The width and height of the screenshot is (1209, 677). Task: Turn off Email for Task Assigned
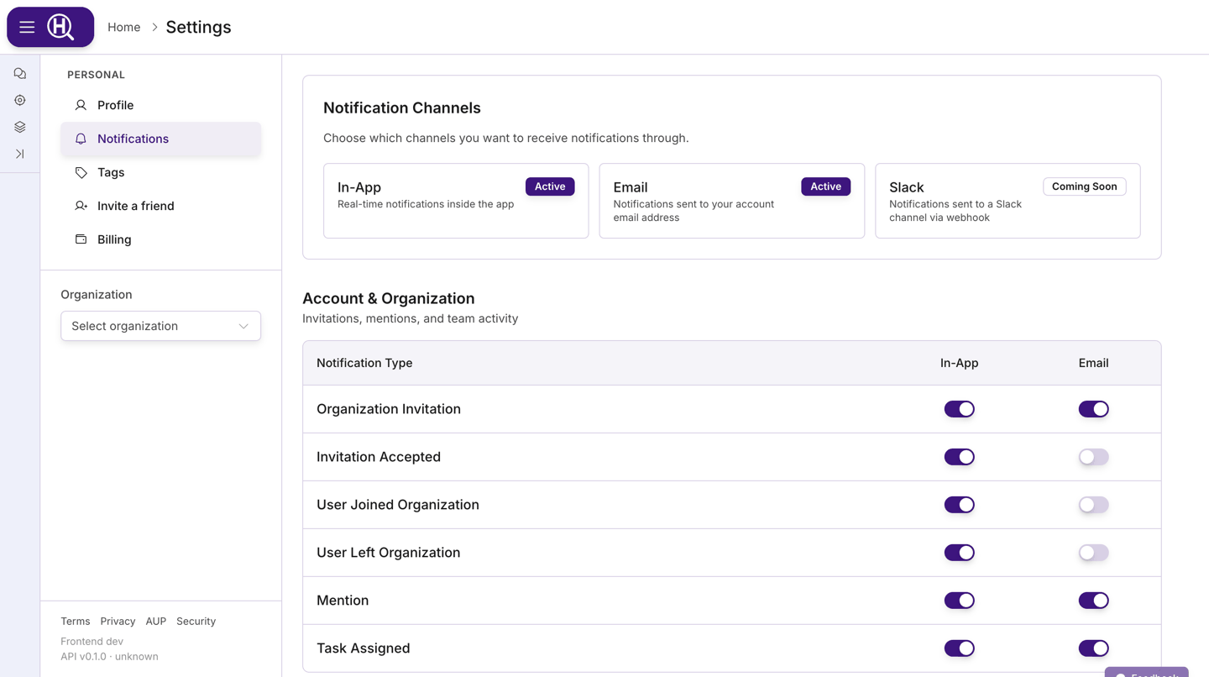coord(1094,648)
